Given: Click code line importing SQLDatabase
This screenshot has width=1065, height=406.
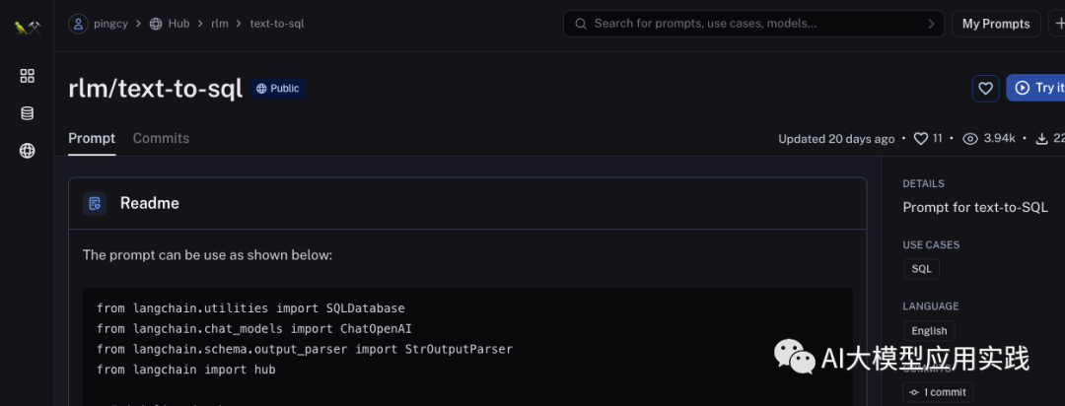Looking at the screenshot, I should (x=250, y=308).
